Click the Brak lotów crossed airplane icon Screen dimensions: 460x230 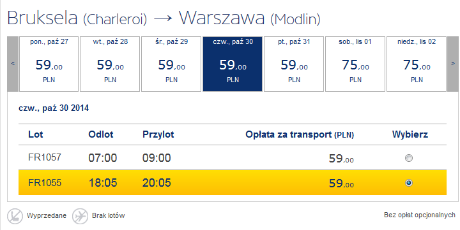click(x=80, y=216)
